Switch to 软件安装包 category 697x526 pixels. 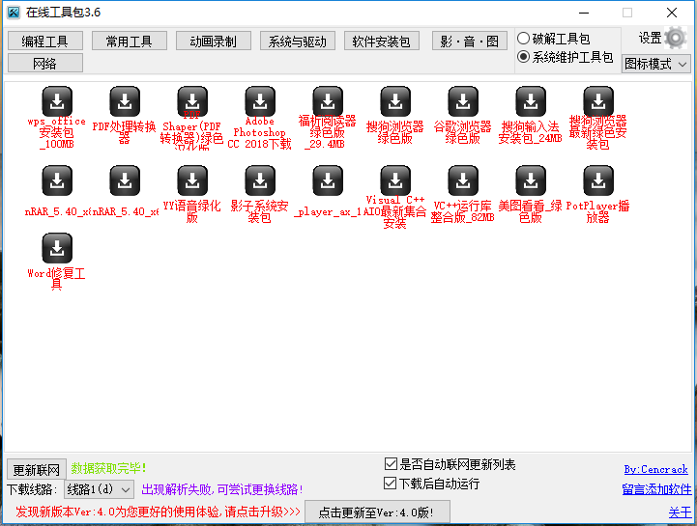click(382, 41)
